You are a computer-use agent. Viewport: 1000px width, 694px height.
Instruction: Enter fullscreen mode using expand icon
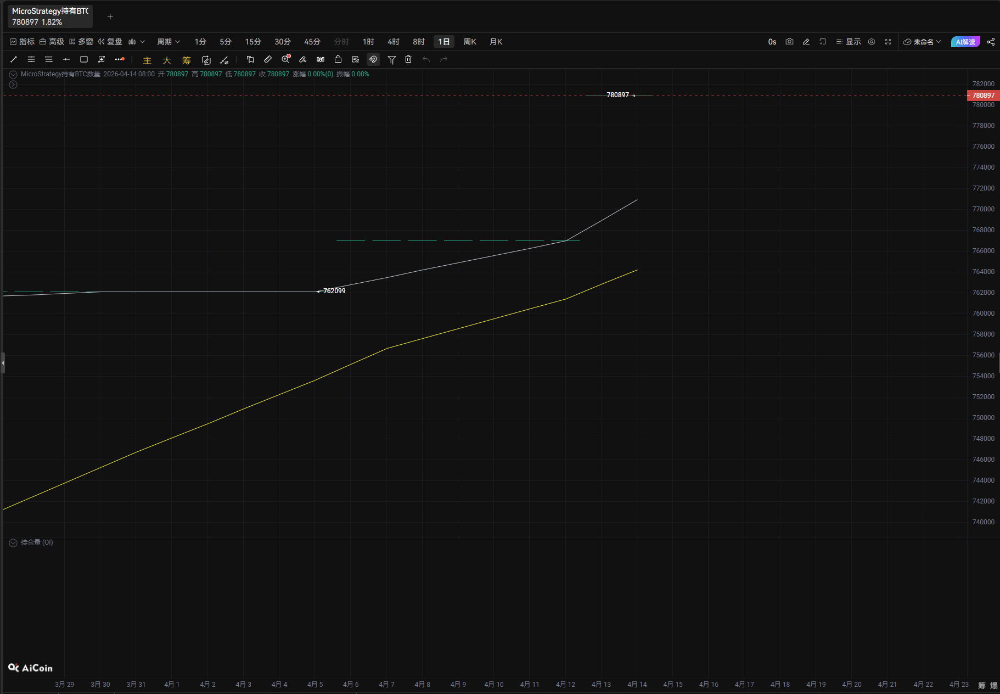(888, 42)
